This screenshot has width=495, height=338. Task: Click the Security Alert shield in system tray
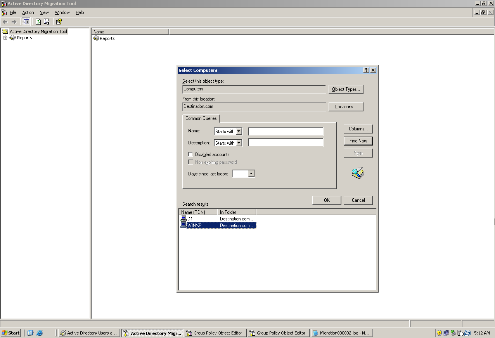pos(439,333)
